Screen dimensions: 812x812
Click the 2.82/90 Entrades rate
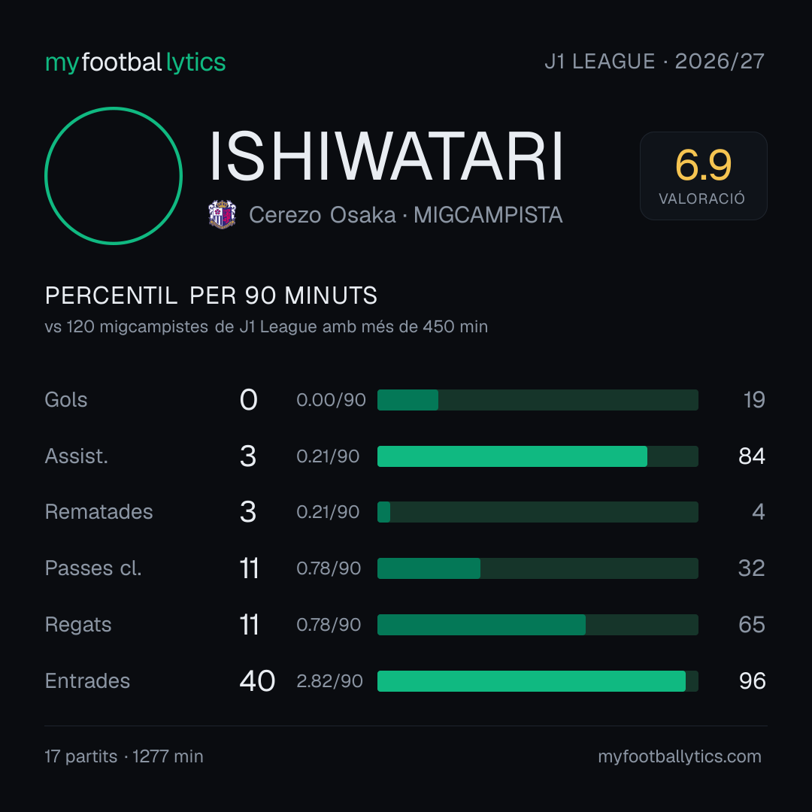pyautogui.click(x=329, y=681)
